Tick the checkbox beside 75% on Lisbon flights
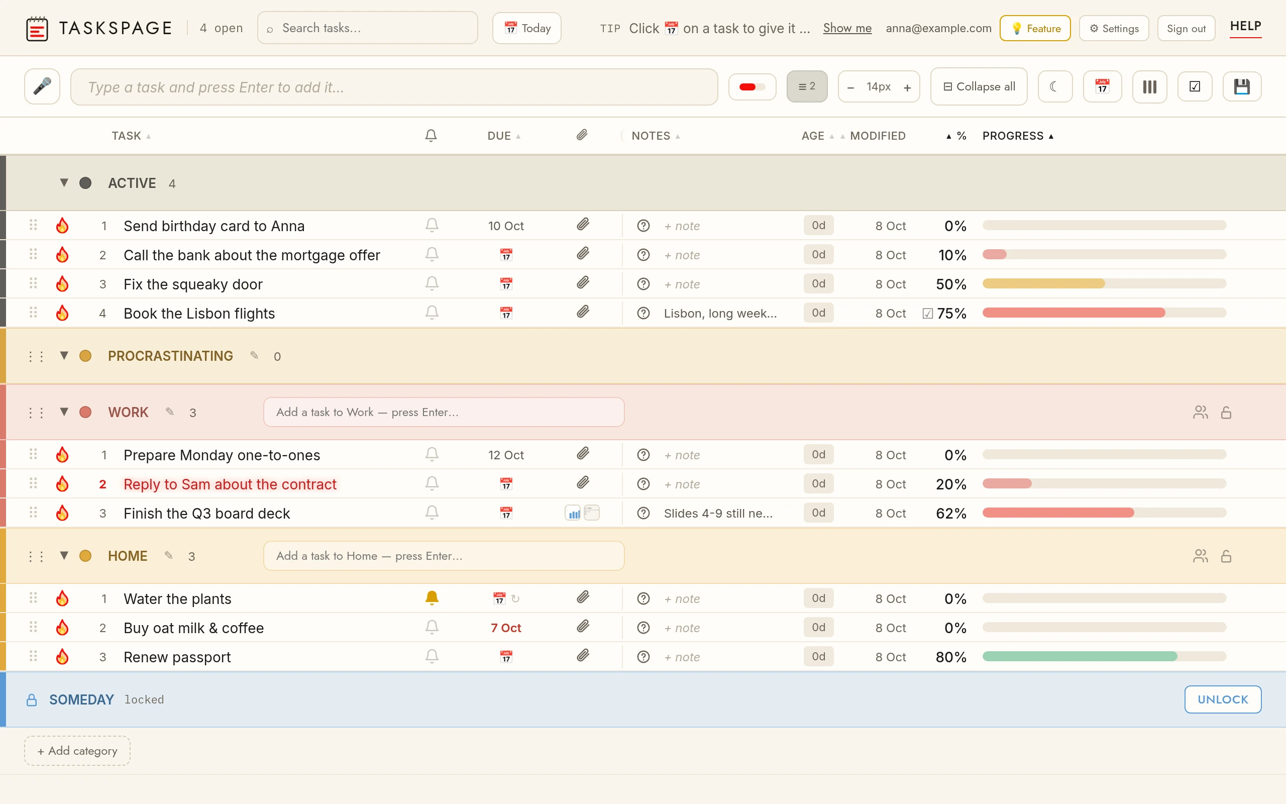Image resolution: width=1286 pixels, height=804 pixels. coord(927,313)
